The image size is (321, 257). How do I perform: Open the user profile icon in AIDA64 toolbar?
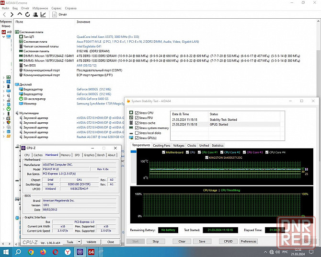[x=34, y=15]
